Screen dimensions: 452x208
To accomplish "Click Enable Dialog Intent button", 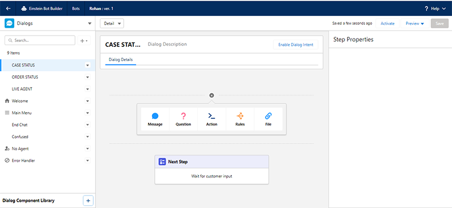I will (295, 45).
